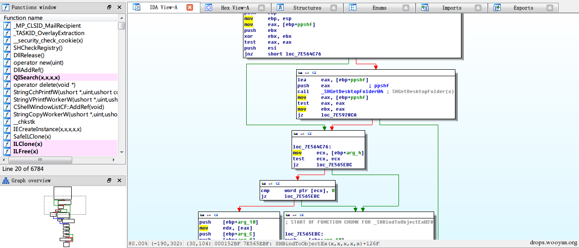
Task: Switch to the Imports tab
Action: pos(451,8)
